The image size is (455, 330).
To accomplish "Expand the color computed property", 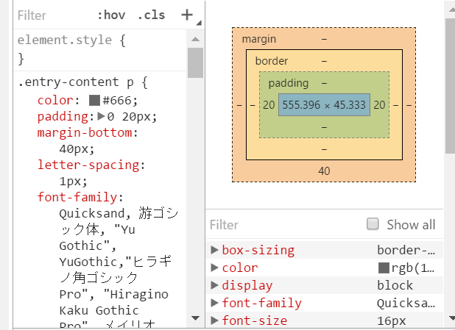I will coord(214,268).
